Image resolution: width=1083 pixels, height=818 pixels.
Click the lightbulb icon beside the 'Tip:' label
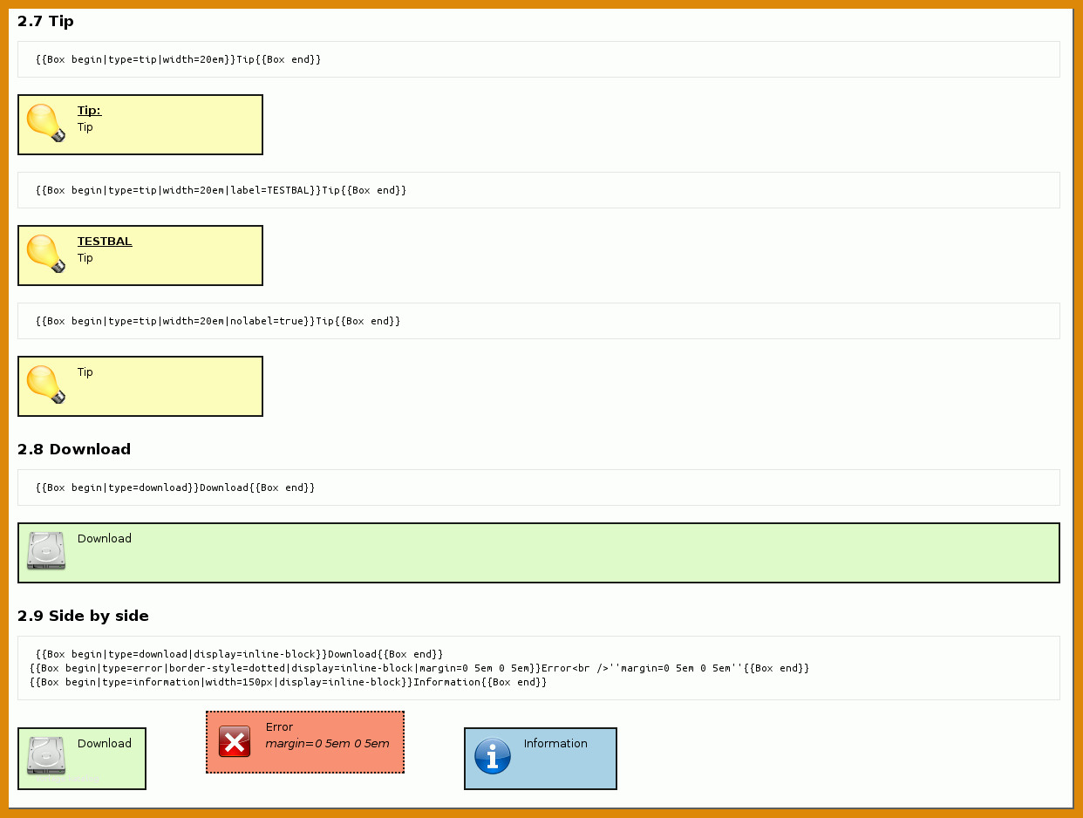(x=46, y=123)
